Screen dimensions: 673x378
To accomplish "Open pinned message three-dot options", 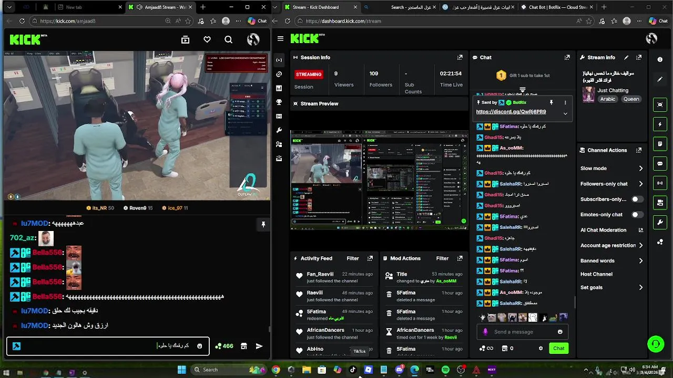I will 565,102.
